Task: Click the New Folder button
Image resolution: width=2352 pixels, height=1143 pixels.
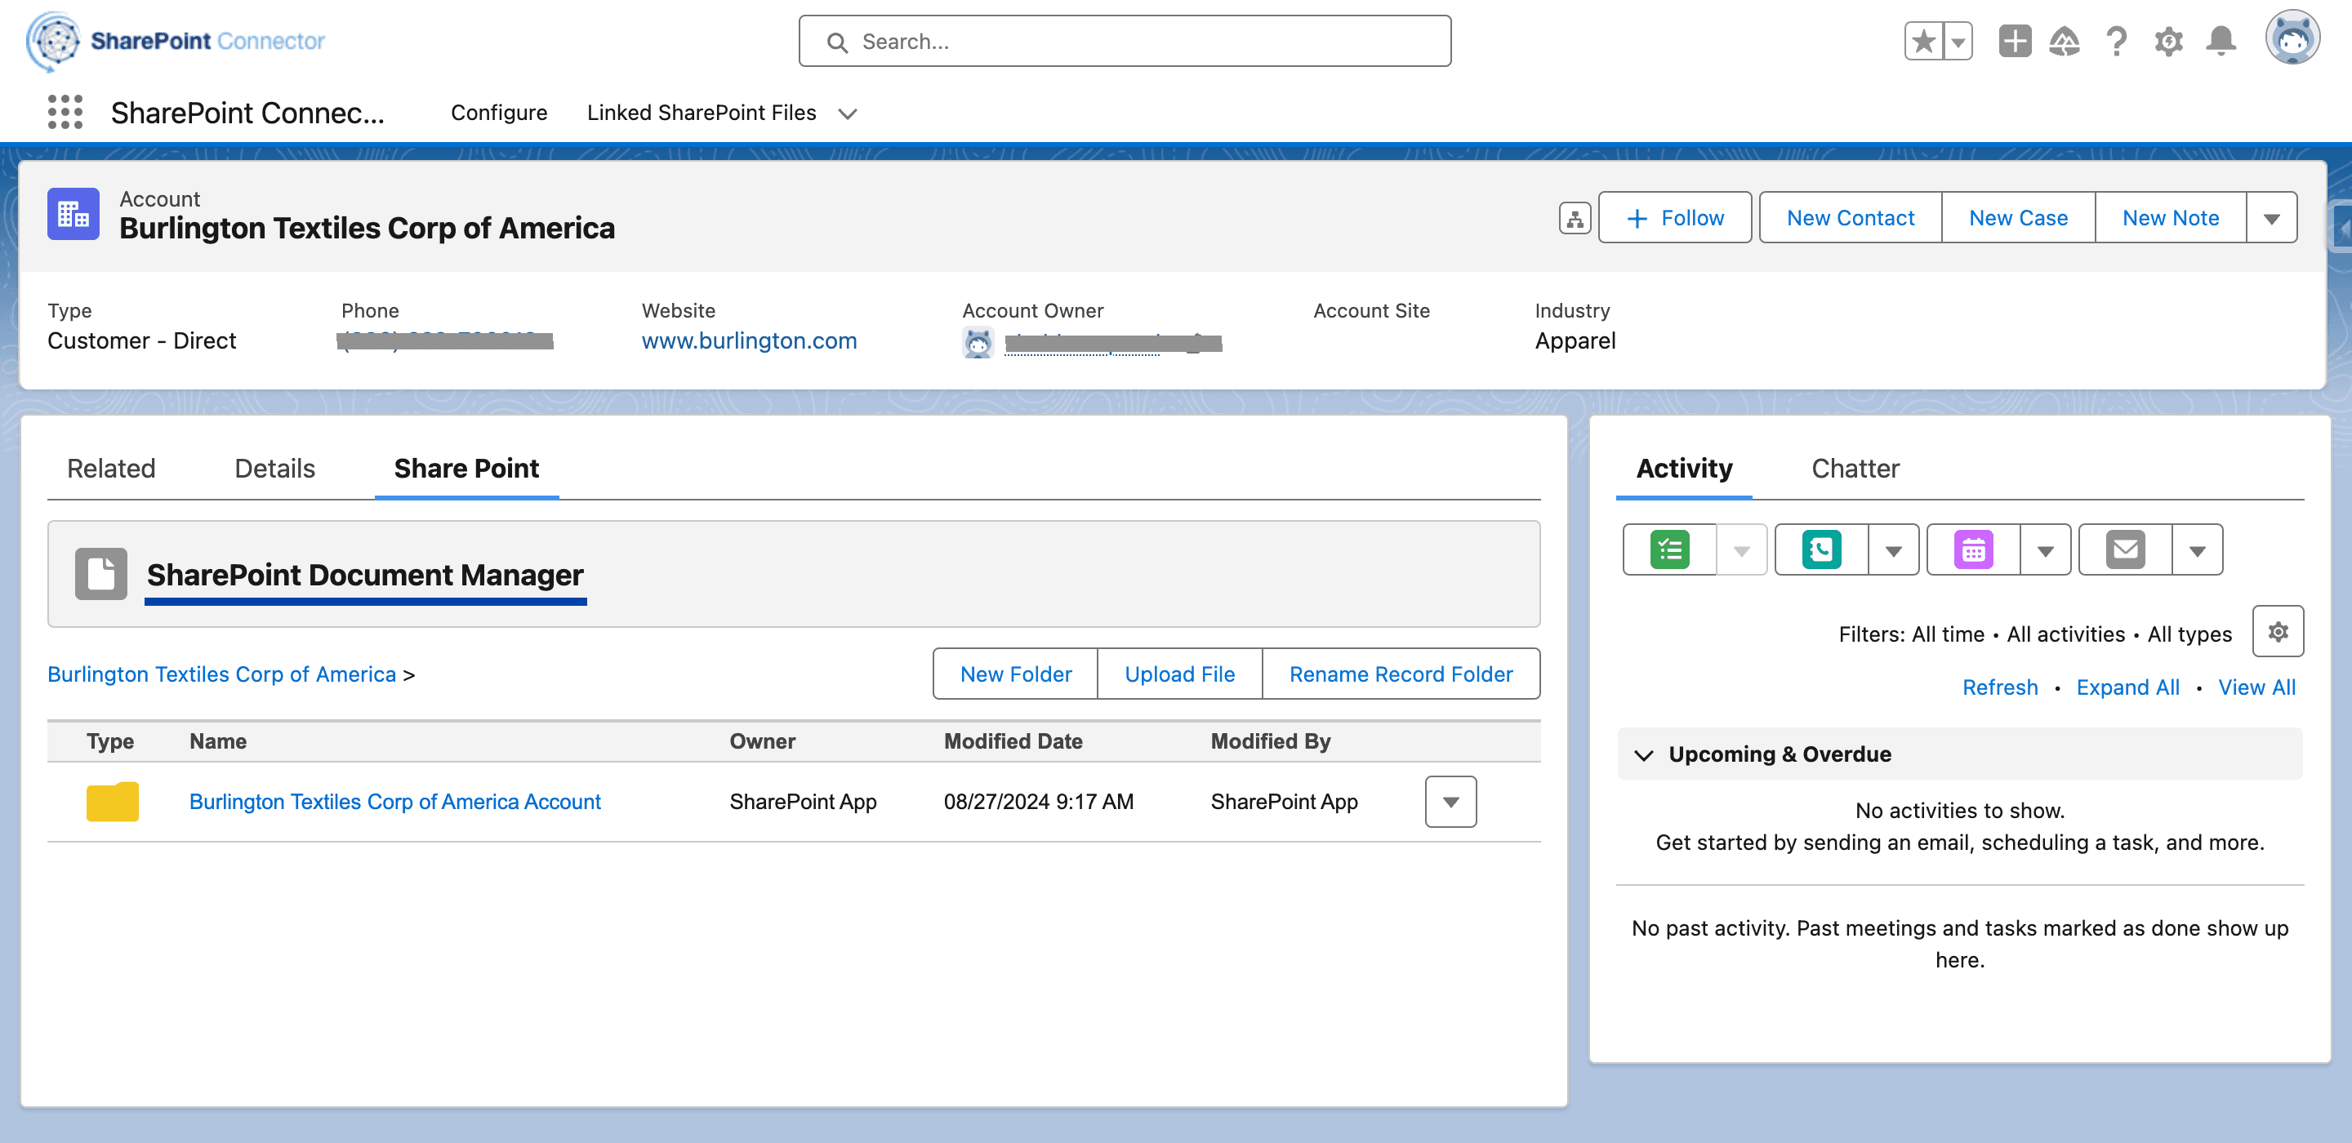Action: [x=1015, y=674]
